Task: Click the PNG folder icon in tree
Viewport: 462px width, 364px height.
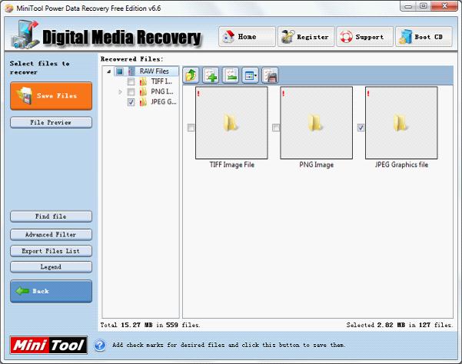Action: (143, 92)
